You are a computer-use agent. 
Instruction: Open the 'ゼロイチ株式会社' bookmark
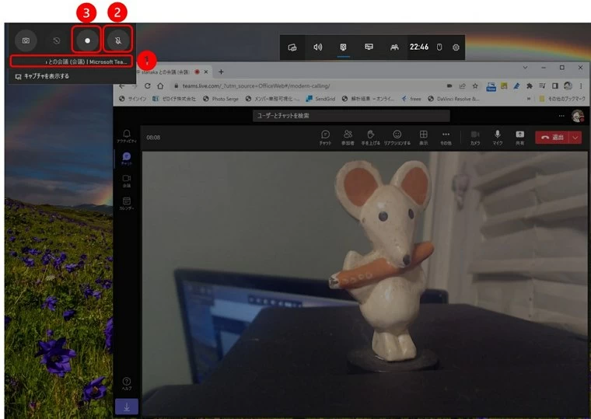point(174,99)
